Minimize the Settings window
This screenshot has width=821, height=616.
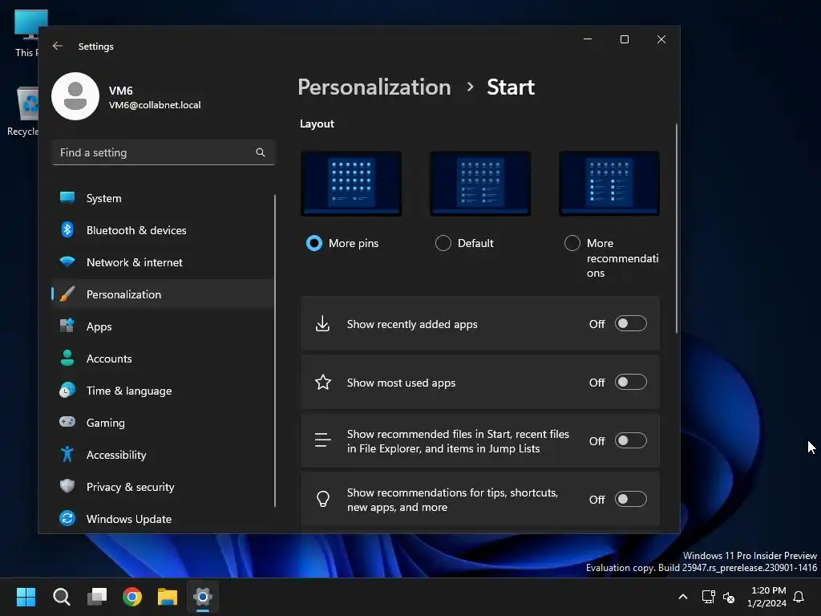(588, 39)
